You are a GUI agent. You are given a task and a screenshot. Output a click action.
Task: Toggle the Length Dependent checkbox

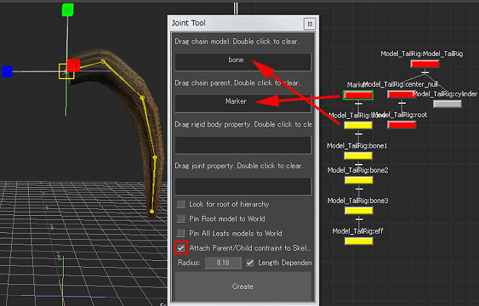point(250,262)
